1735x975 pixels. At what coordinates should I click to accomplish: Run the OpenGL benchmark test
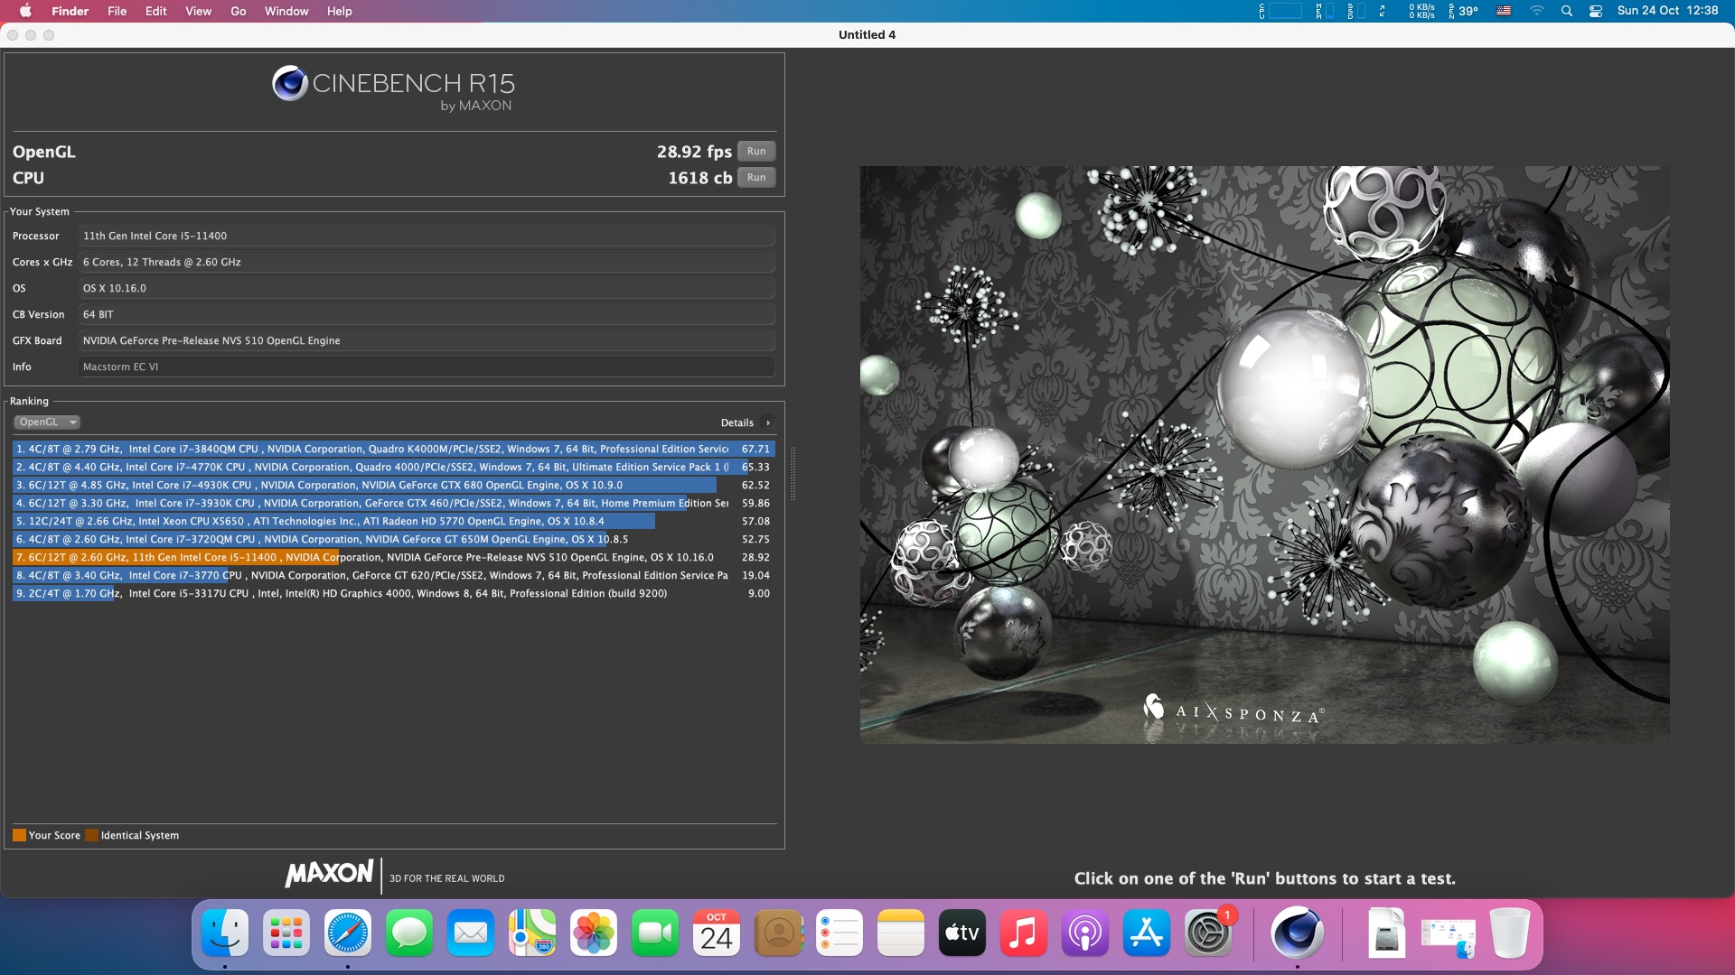tap(756, 152)
